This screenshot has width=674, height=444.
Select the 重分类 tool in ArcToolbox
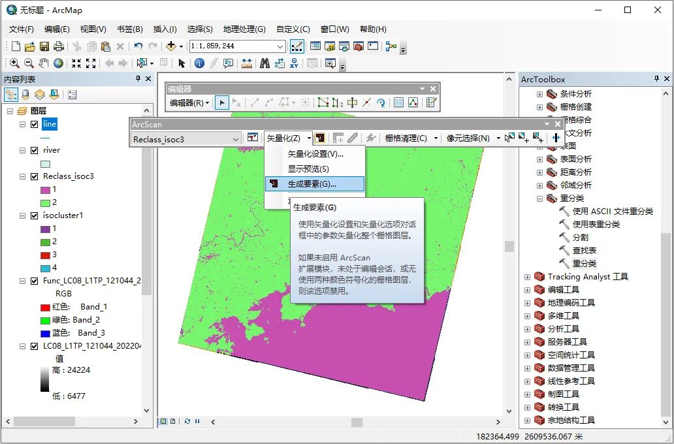(x=584, y=264)
